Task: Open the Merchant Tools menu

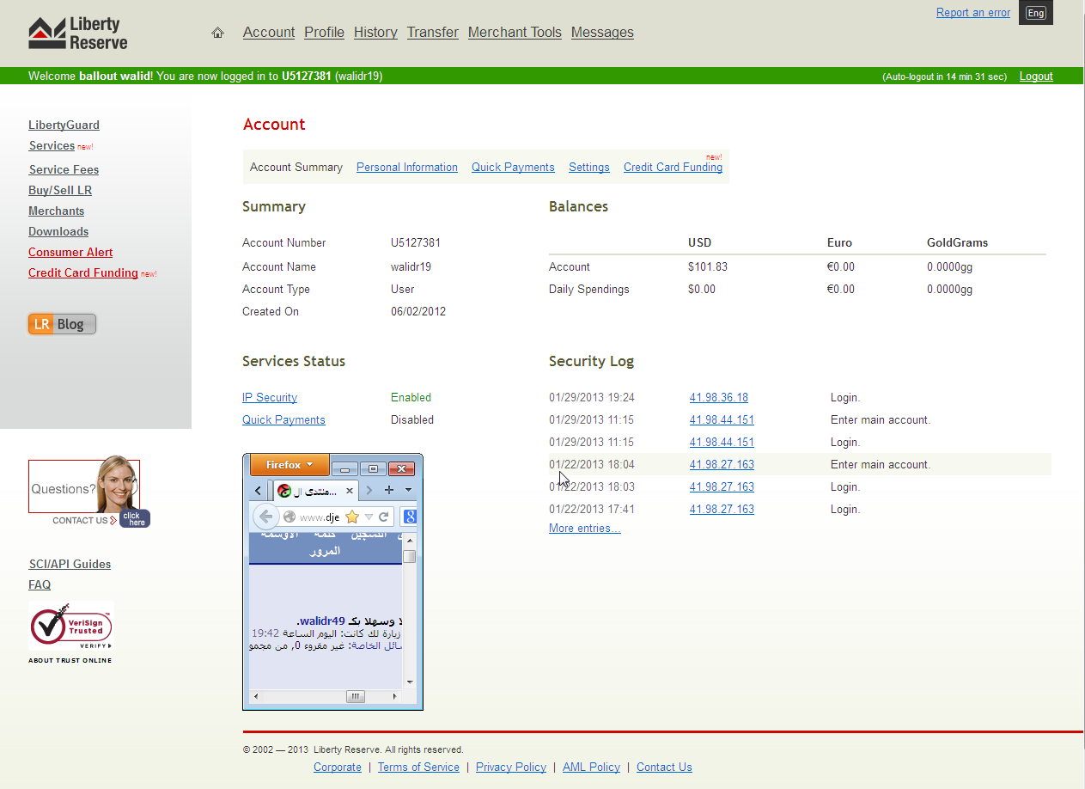Action: pos(515,33)
